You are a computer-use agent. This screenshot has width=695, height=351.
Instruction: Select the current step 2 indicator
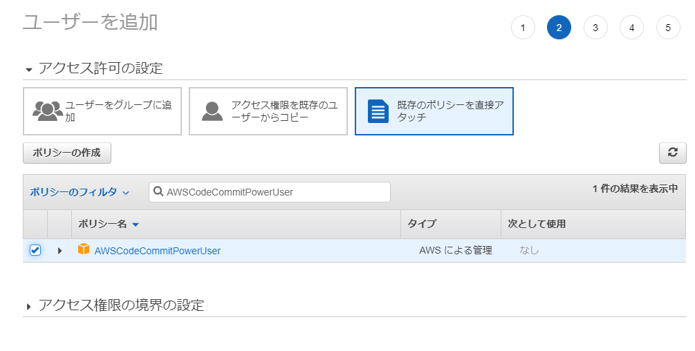click(x=559, y=28)
